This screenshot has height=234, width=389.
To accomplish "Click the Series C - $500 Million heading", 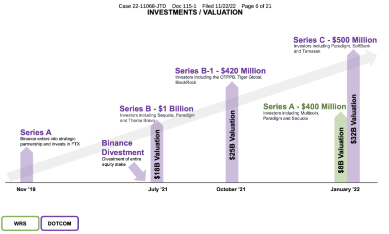I will 334,40.
